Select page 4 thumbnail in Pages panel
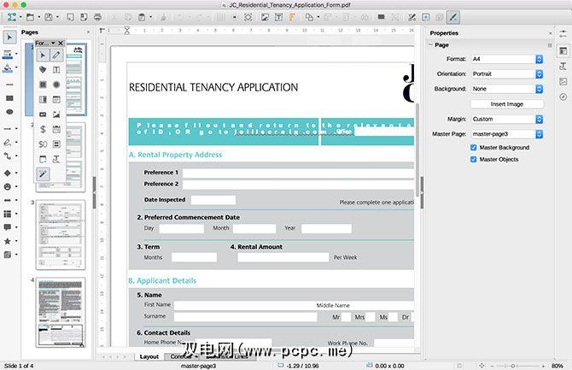Image resolution: width=572 pixels, height=370 pixels. tap(61, 312)
